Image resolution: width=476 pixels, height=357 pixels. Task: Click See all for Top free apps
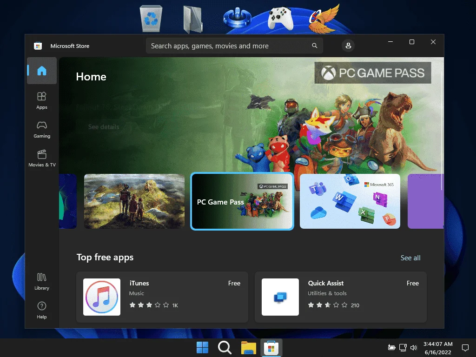410,258
